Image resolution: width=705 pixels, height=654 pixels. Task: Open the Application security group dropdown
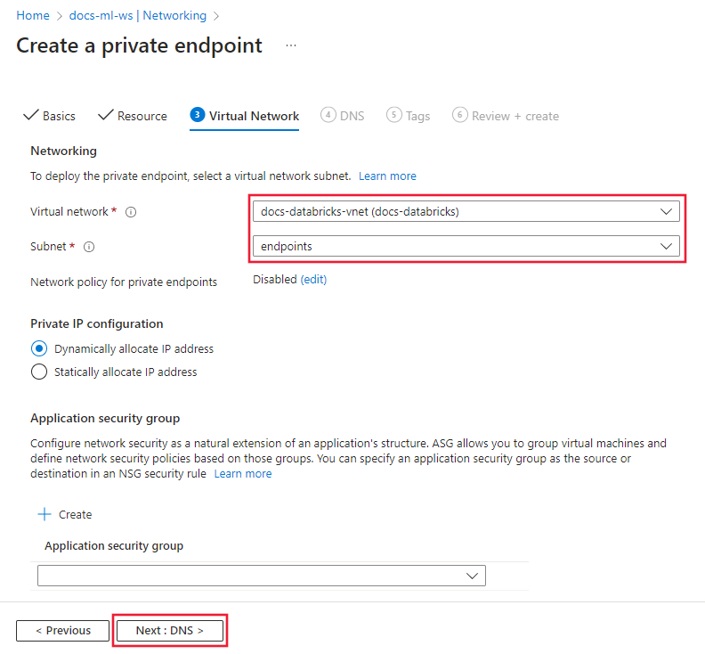[262, 576]
